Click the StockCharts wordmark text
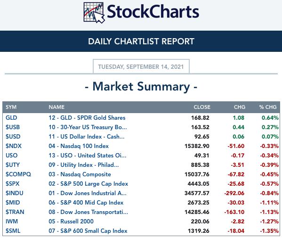This screenshot has height=238, width=282. [x=153, y=12]
